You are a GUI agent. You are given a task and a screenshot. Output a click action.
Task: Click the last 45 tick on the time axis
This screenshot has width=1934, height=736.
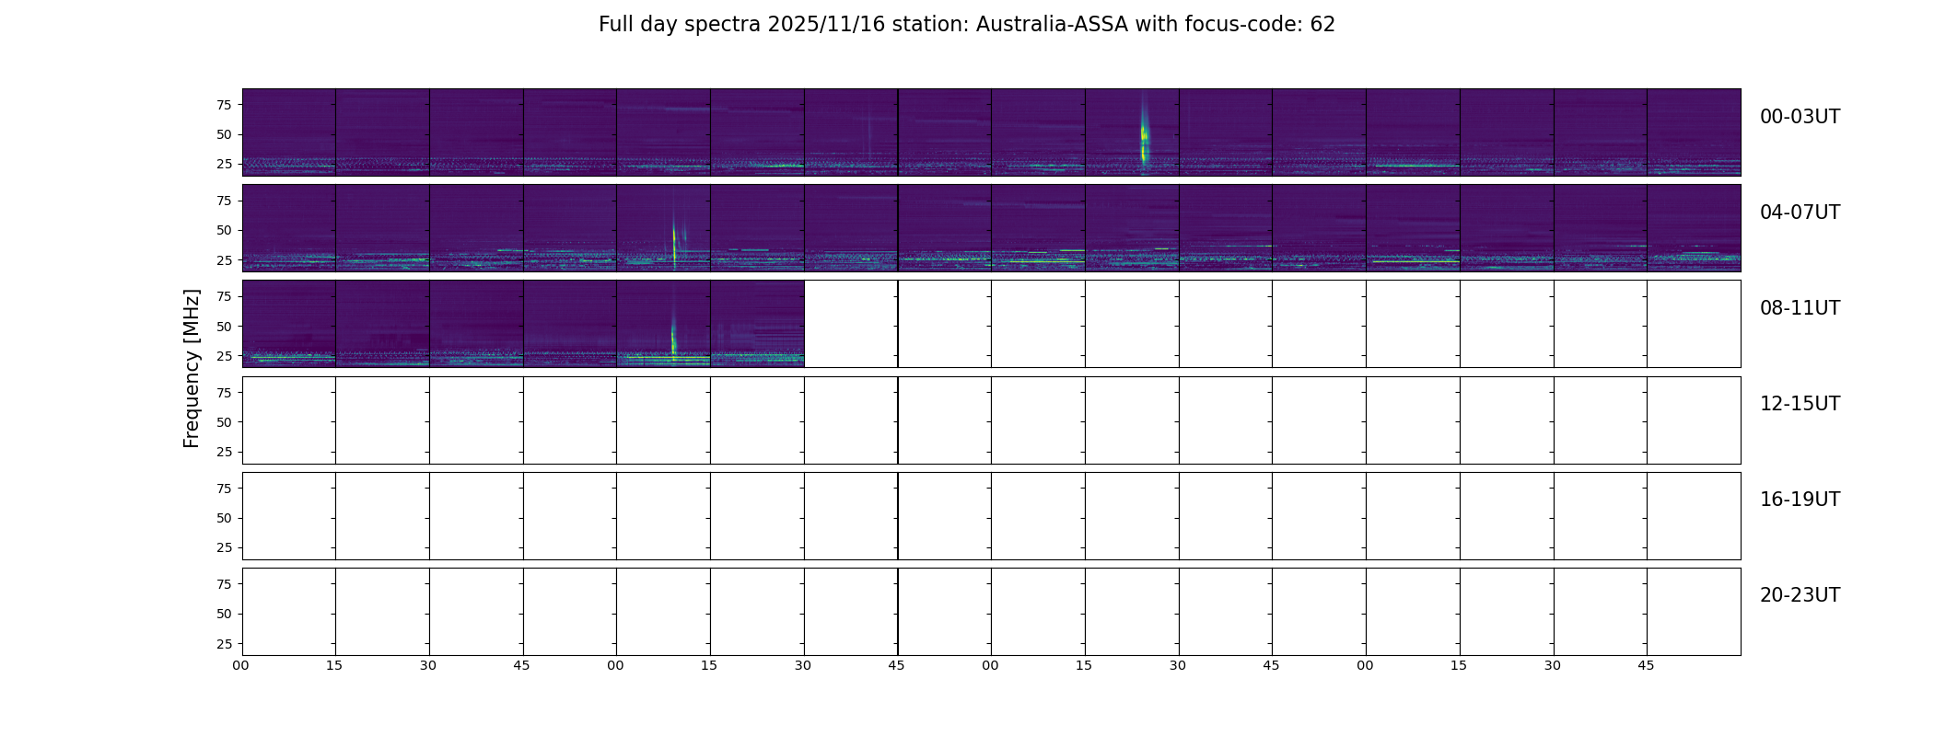[1646, 665]
